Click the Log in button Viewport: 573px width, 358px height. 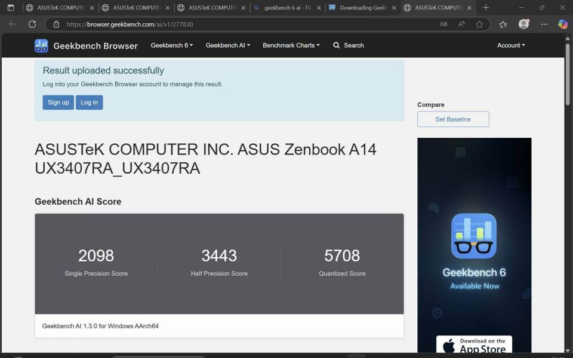click(x=89, y=102)
